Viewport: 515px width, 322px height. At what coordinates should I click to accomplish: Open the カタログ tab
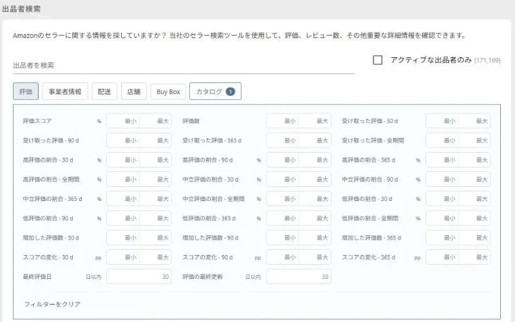[215, 91]
